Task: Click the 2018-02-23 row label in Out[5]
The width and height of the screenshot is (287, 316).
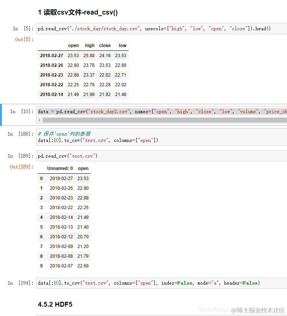Action: 52,75
